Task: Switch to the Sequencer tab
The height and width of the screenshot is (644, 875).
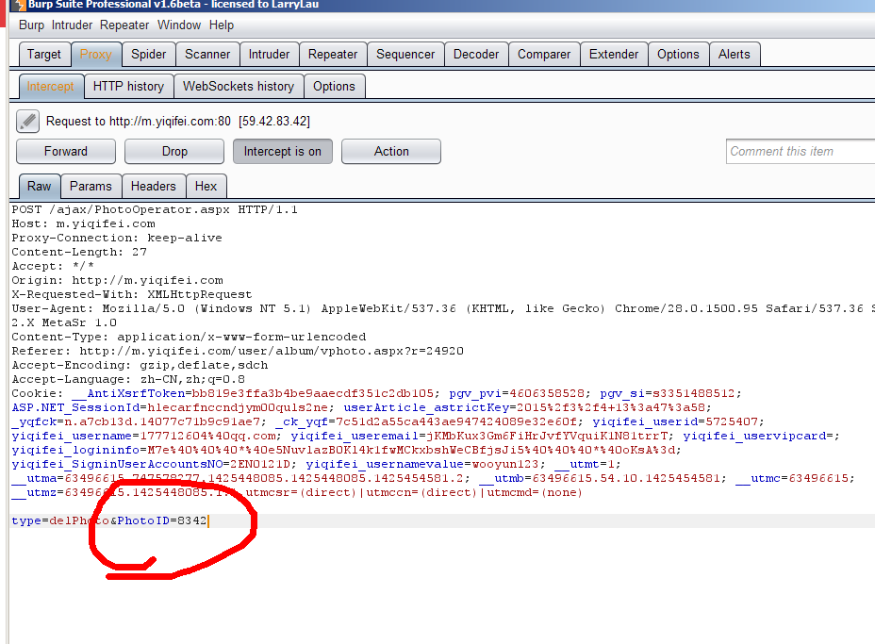Action: point(405,54)
